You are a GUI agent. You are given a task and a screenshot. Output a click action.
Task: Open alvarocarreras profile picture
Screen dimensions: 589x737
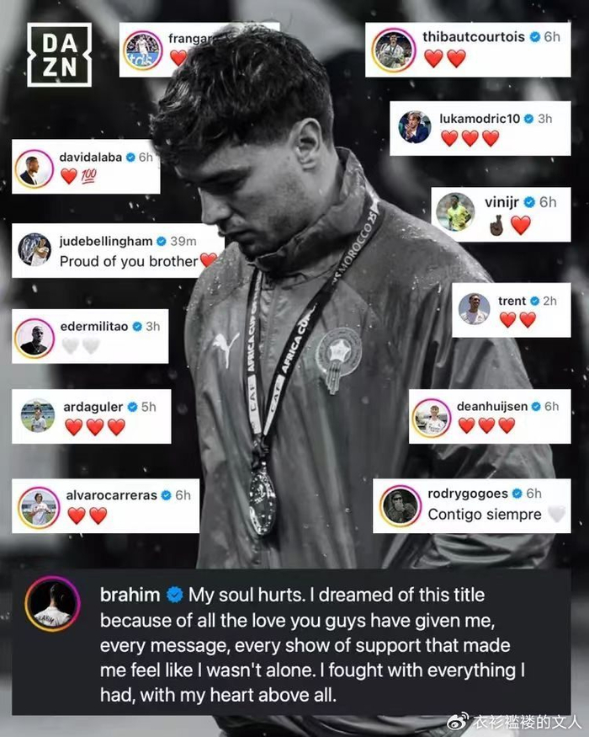point(39,508)
